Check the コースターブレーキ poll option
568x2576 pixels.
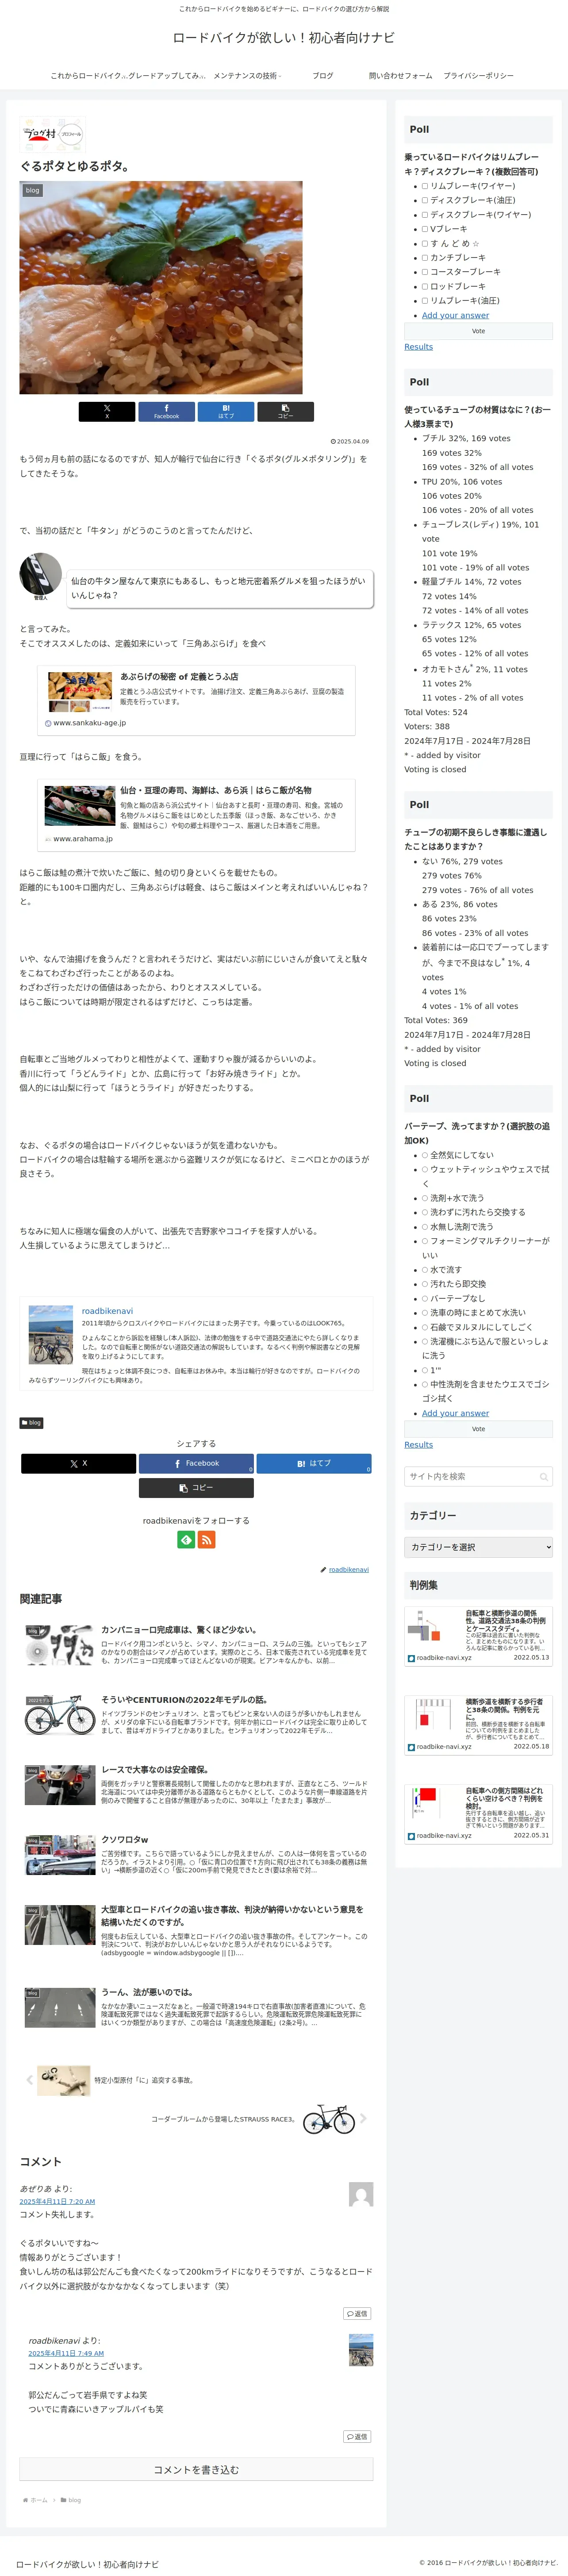(x=425, y=272)
